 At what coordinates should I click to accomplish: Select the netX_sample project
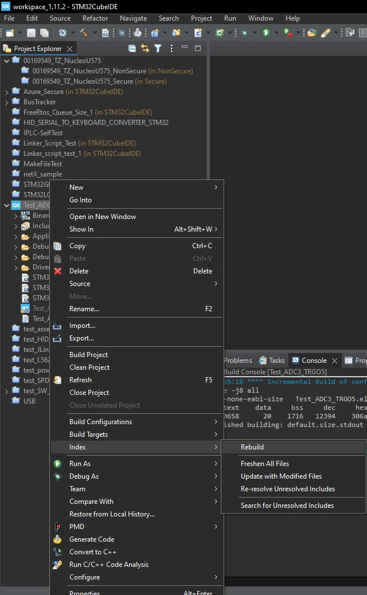click(x=42, y=174)
